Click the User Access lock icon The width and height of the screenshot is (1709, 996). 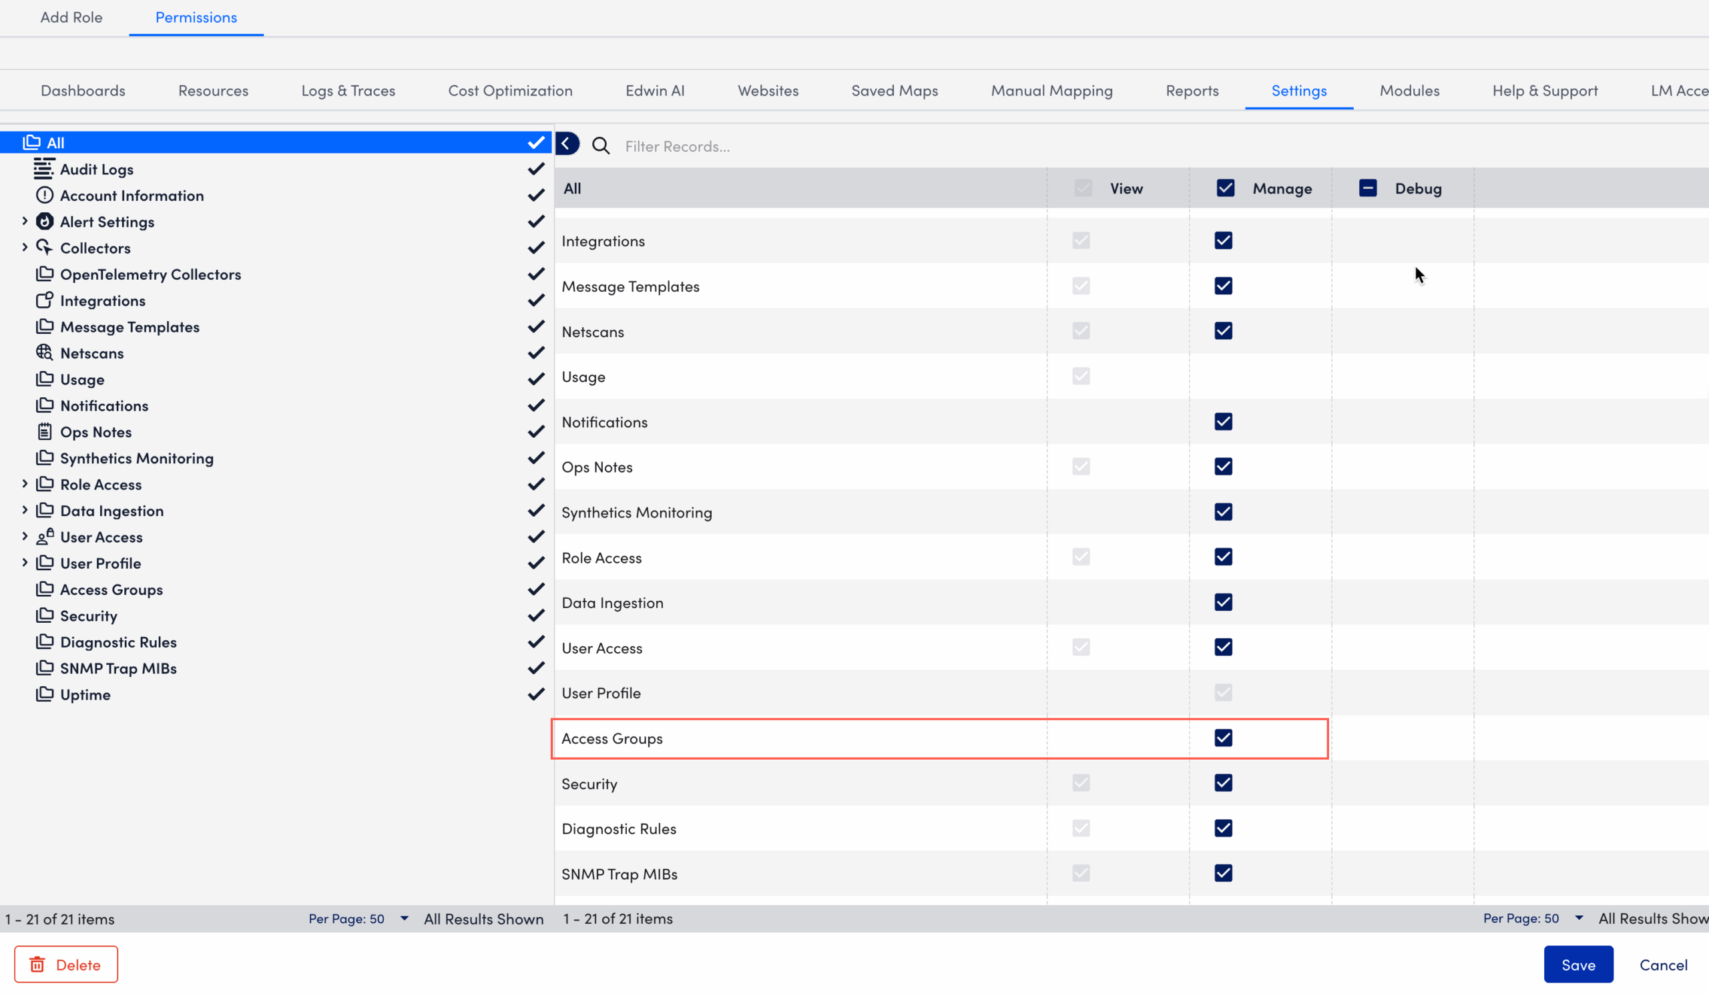pyautogui.click(x=44, y=536)
